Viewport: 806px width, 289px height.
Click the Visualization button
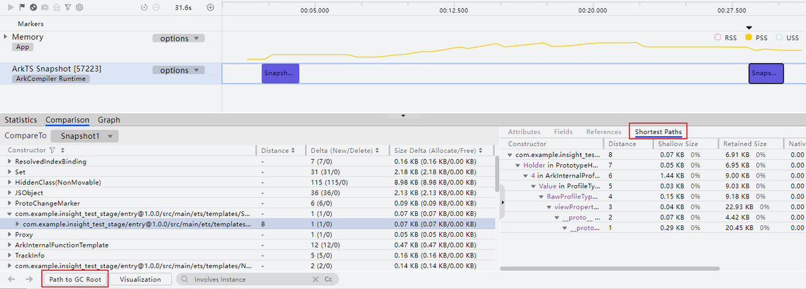[x=140, y=279]
